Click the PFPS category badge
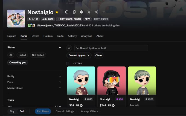186x116 pixels. pyautogui.click(x=88, y=19)
